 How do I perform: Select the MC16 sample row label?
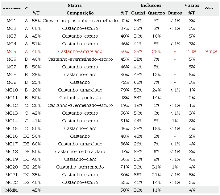coord(12,136)
